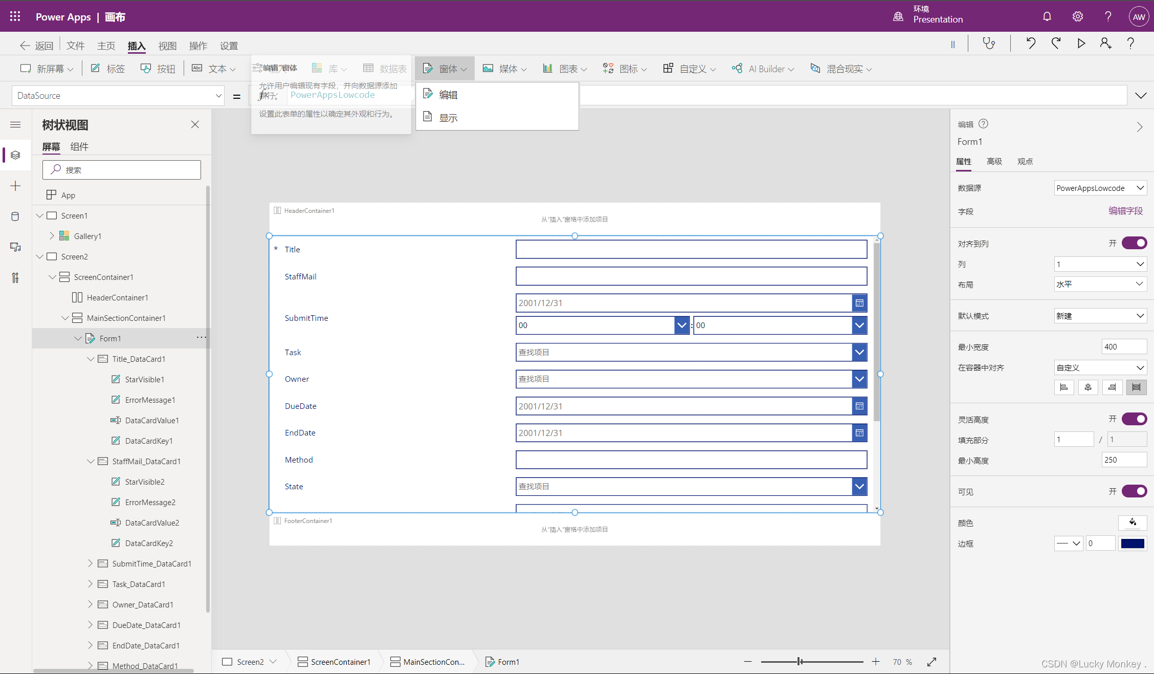Share app with user icon

coord(1106,44)
